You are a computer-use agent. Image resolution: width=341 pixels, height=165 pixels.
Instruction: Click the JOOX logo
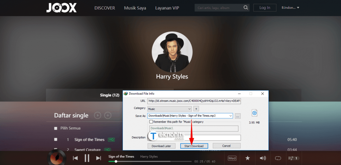coord(61,8)
